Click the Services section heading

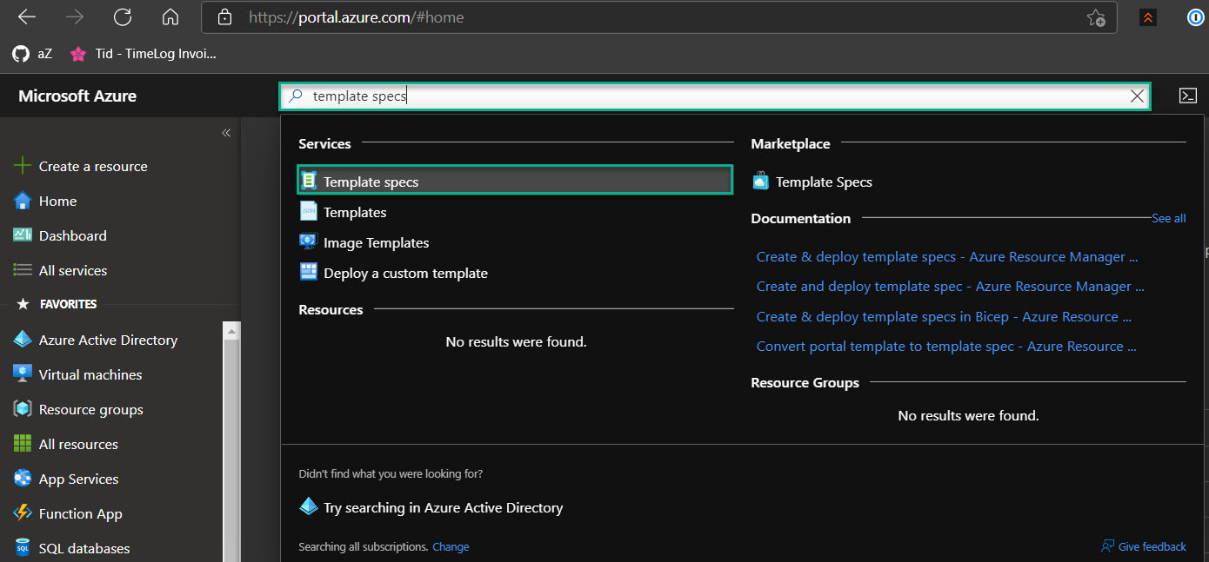click(324, 143)
